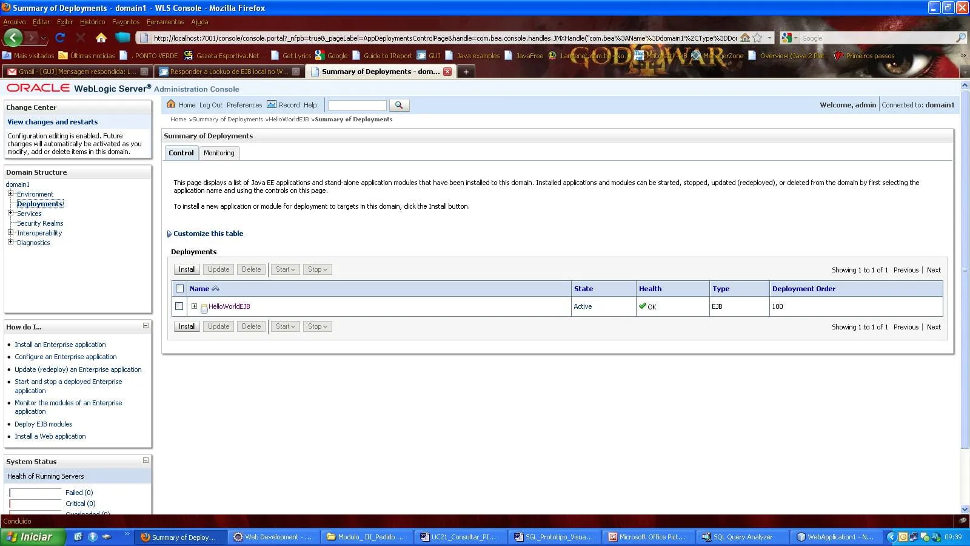Screen dimensions: 970x546
Task: Open the bottom Stop dropdown below the table
Action: point(317,326)
